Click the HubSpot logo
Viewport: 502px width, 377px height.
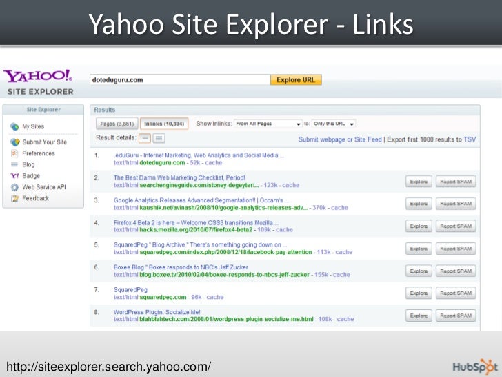click(x=475, y=367)
